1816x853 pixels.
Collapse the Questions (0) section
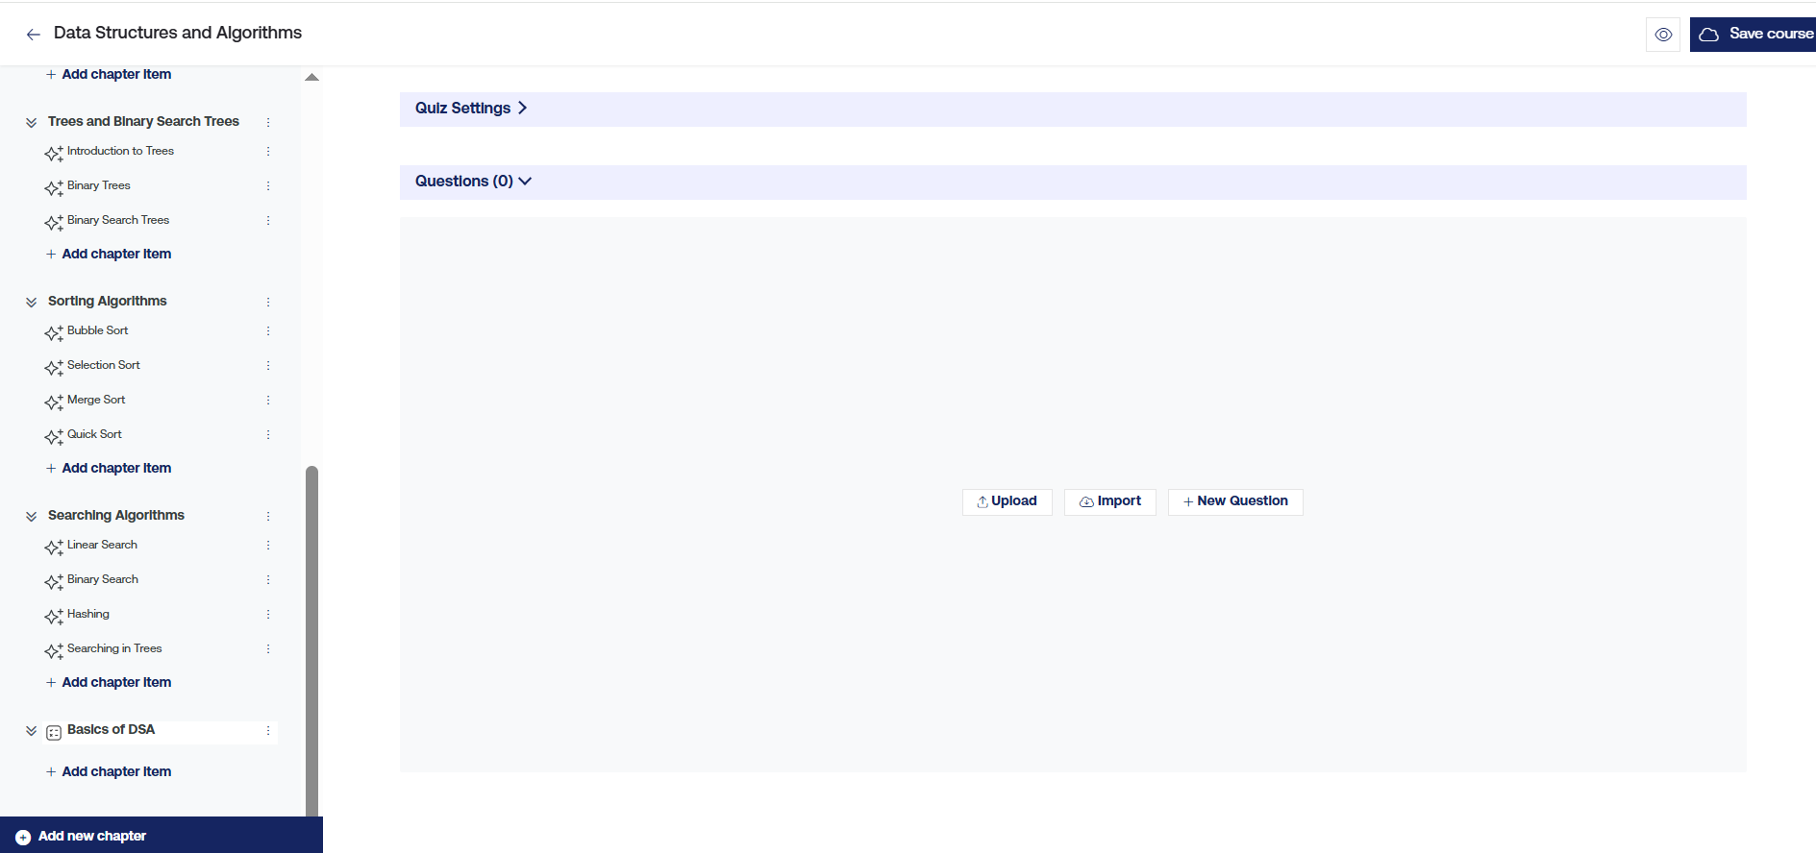[473, 182]
